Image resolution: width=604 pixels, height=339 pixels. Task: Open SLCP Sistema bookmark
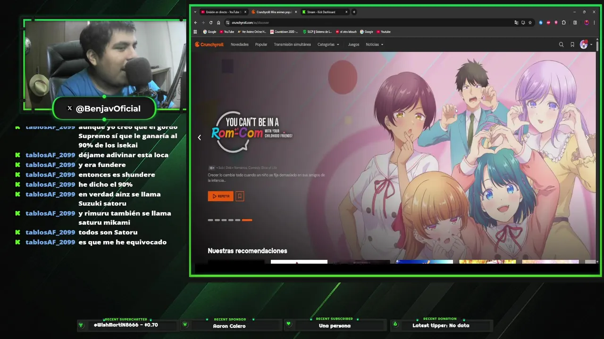[317, 32]
